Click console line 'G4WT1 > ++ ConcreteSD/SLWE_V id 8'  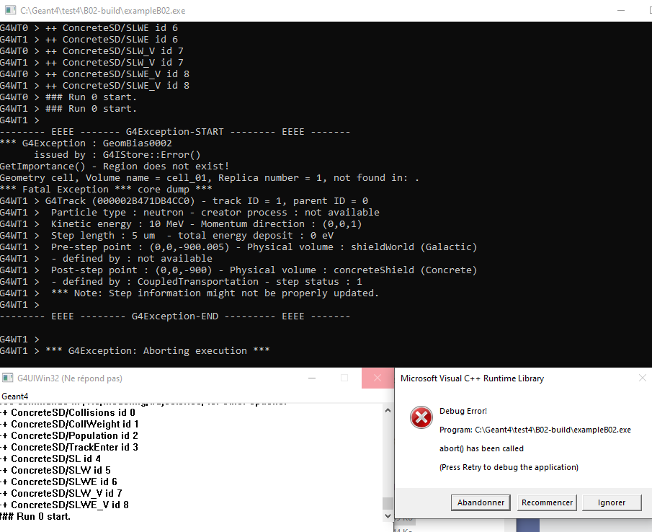click(95, 86)
